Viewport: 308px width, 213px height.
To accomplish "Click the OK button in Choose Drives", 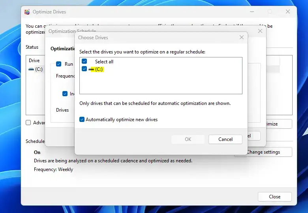I will point(188,139).
